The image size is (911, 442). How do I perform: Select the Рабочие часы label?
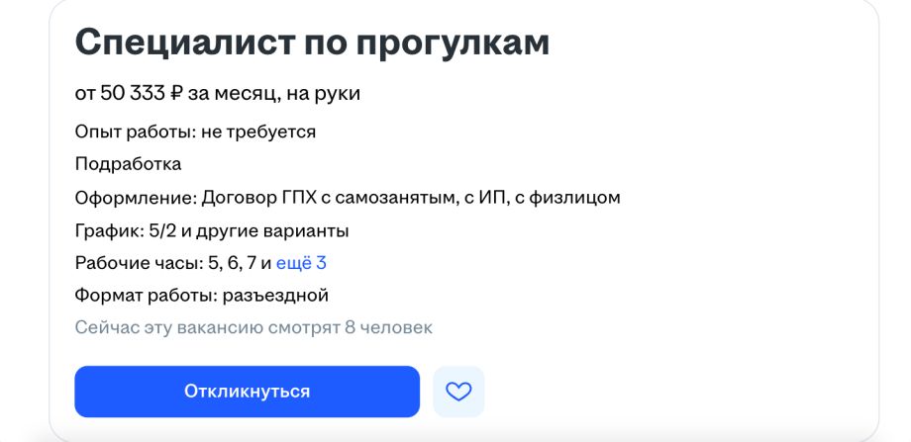click(139, 263)
